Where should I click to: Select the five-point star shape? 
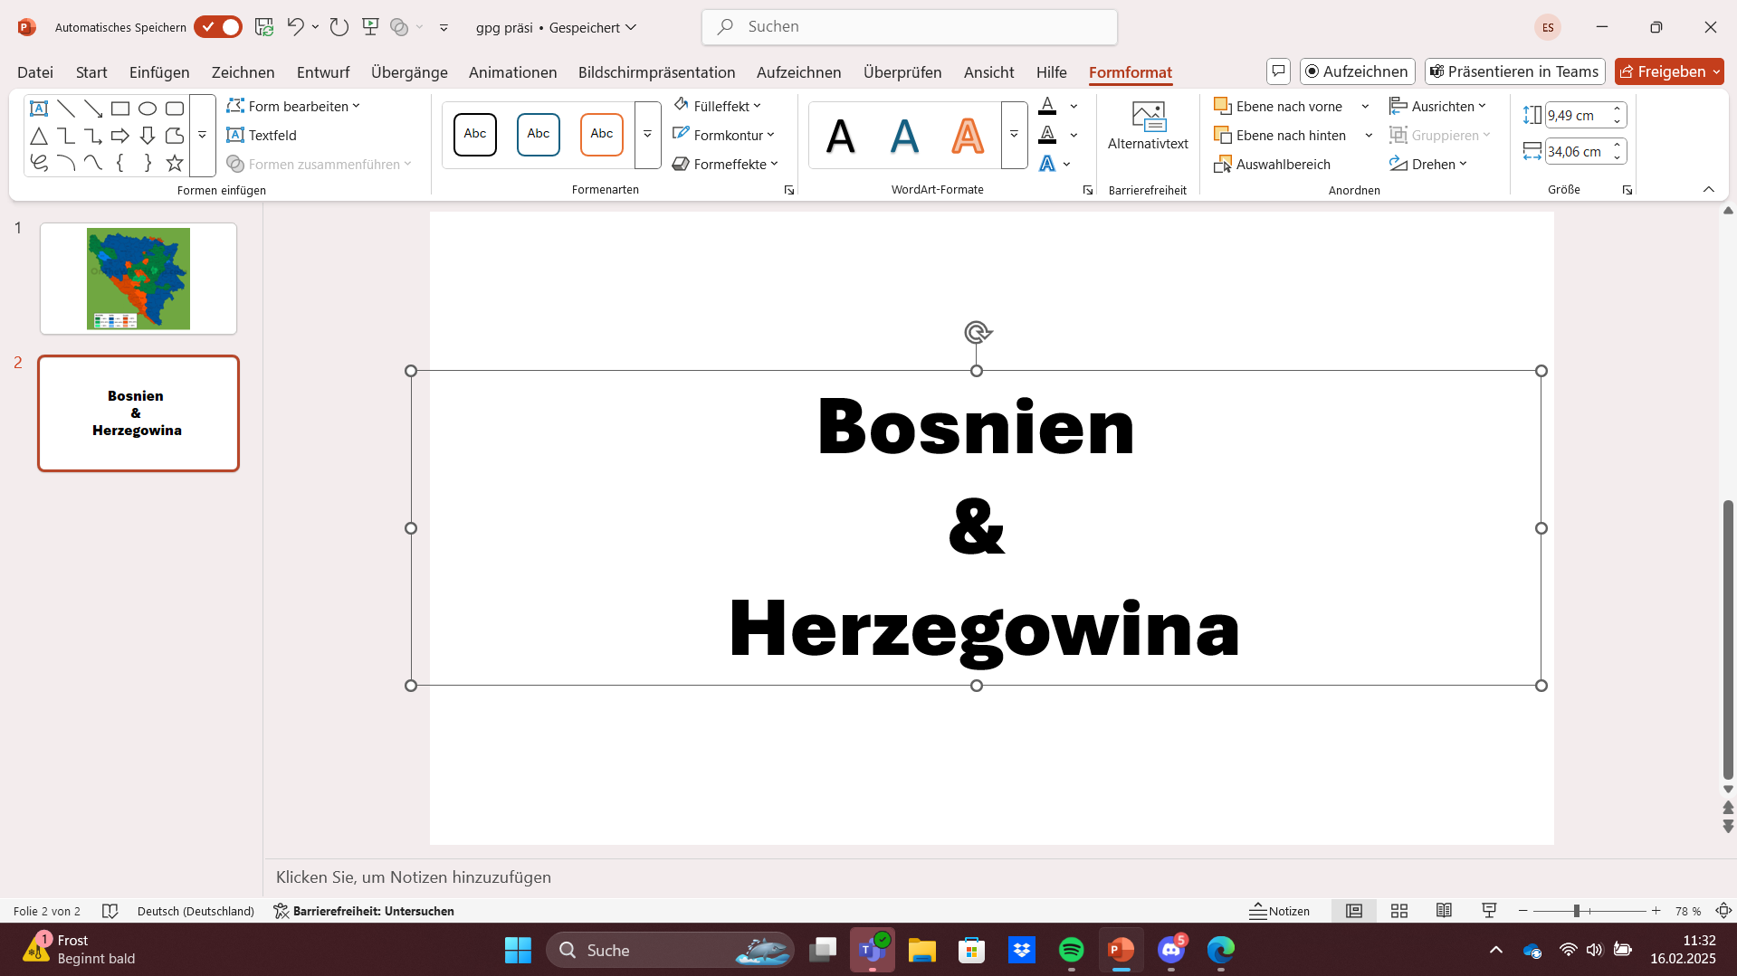pyautogui.click(x=175, y=163)
